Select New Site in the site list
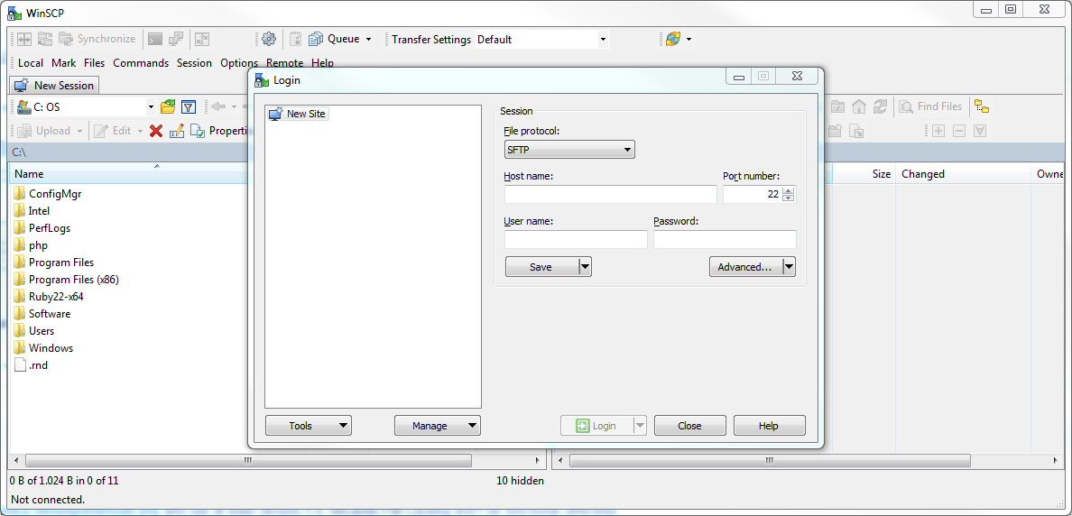 tap(305, 114)
